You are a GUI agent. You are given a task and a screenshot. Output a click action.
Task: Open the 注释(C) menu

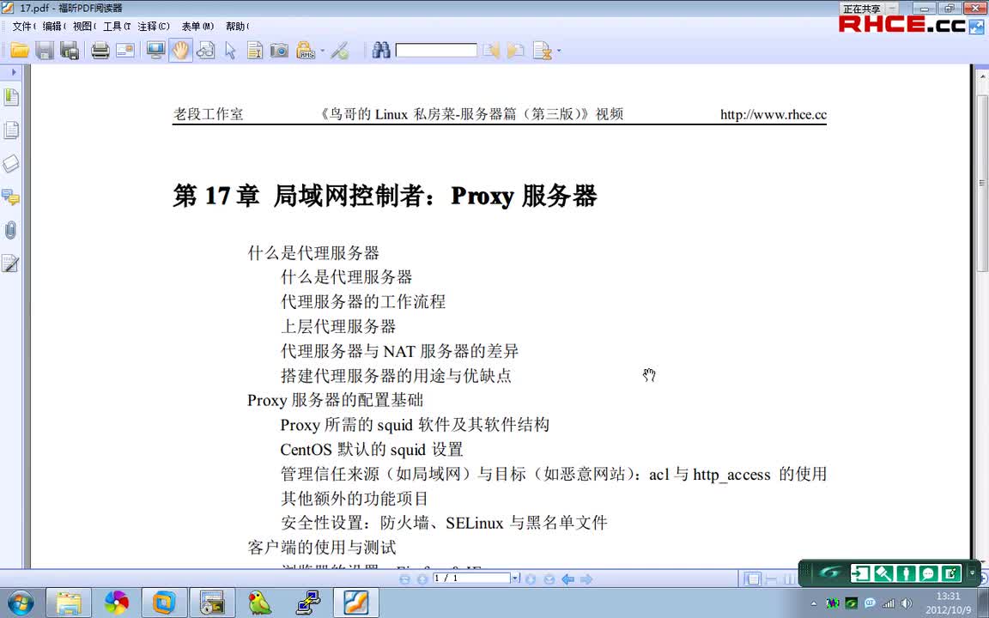pyautogui.click(x=154, y=27)
